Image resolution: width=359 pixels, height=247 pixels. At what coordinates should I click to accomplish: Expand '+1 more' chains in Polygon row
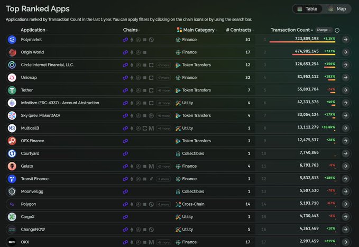click(x=163, y=204)
